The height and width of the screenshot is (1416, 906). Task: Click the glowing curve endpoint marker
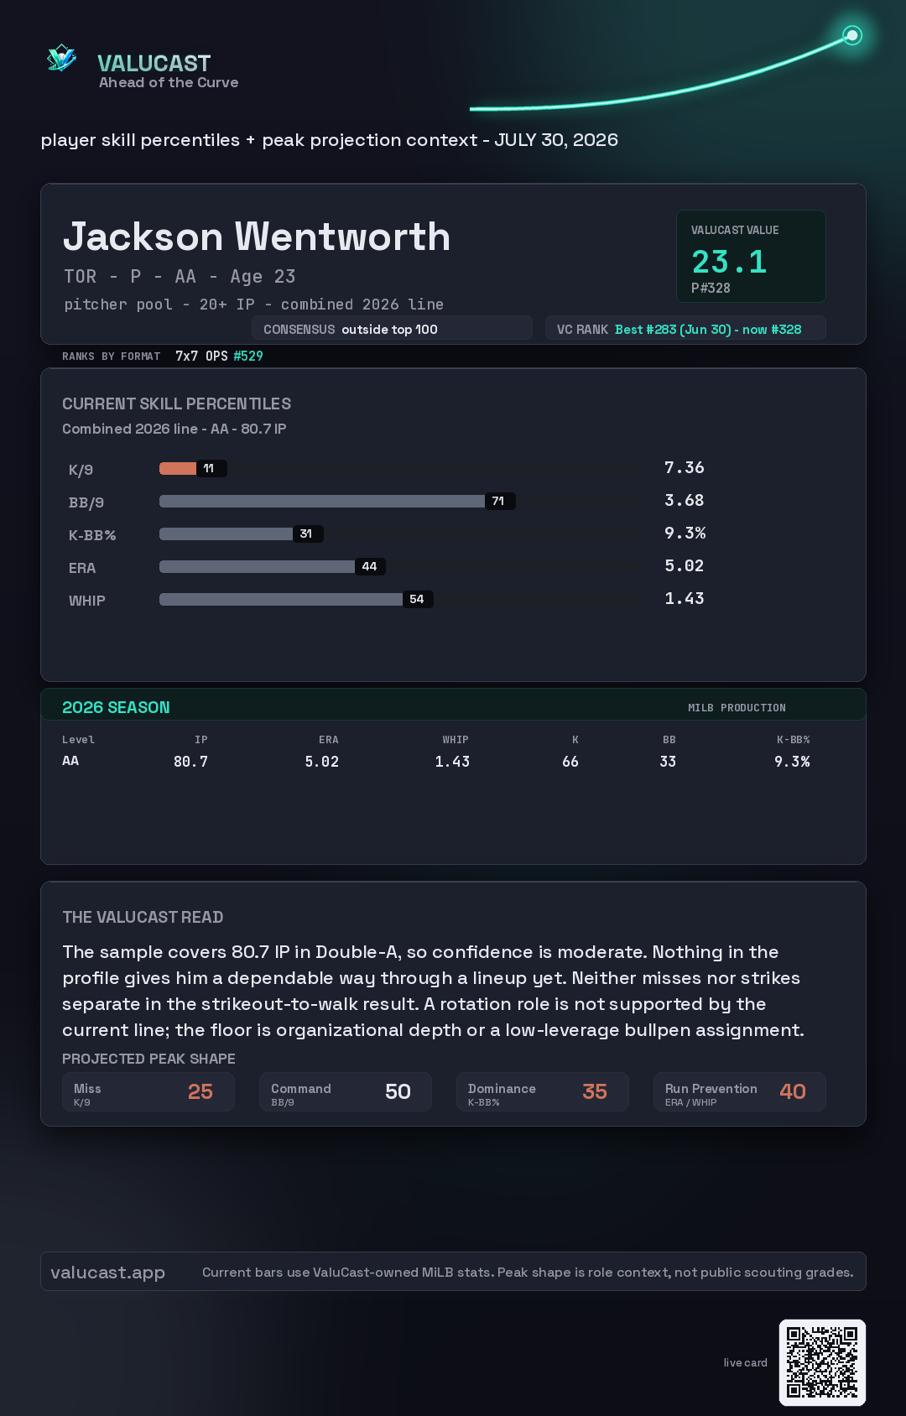(852, 35)
